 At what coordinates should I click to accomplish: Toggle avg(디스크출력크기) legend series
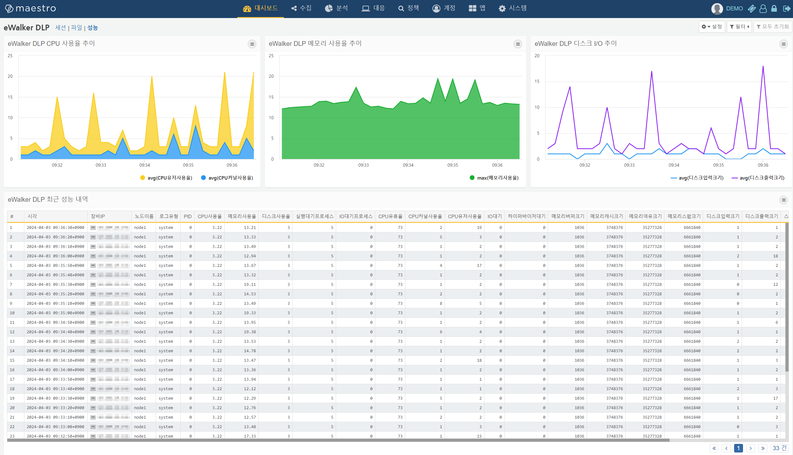coord(758,178)
